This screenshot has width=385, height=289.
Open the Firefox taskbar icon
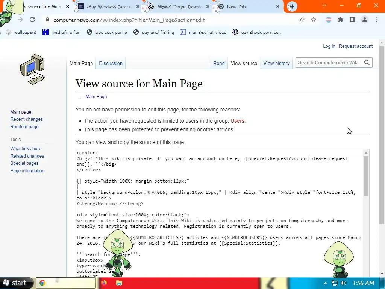point(104,283)
